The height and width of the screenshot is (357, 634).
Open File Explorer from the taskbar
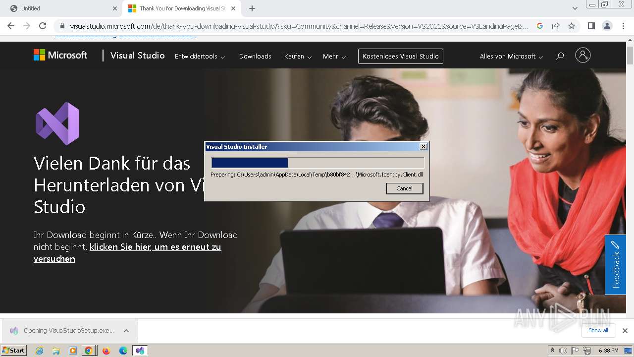(x=56, y=351)
